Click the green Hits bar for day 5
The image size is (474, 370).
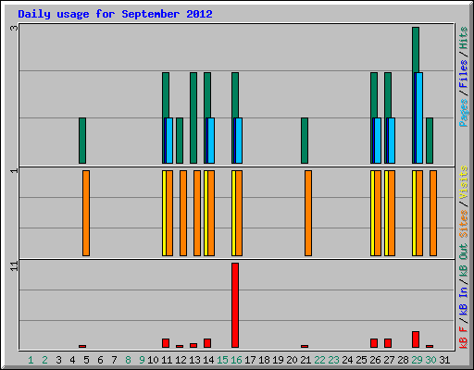coord(82,141)
